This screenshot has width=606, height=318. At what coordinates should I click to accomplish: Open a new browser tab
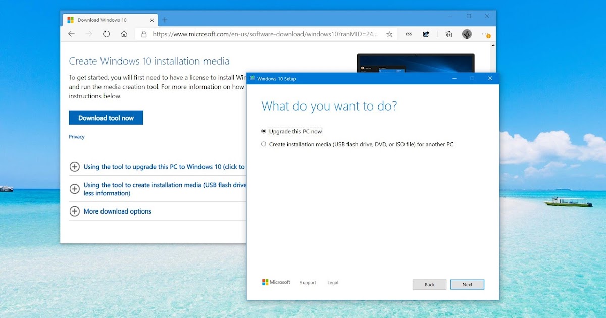tap(165, 20)
